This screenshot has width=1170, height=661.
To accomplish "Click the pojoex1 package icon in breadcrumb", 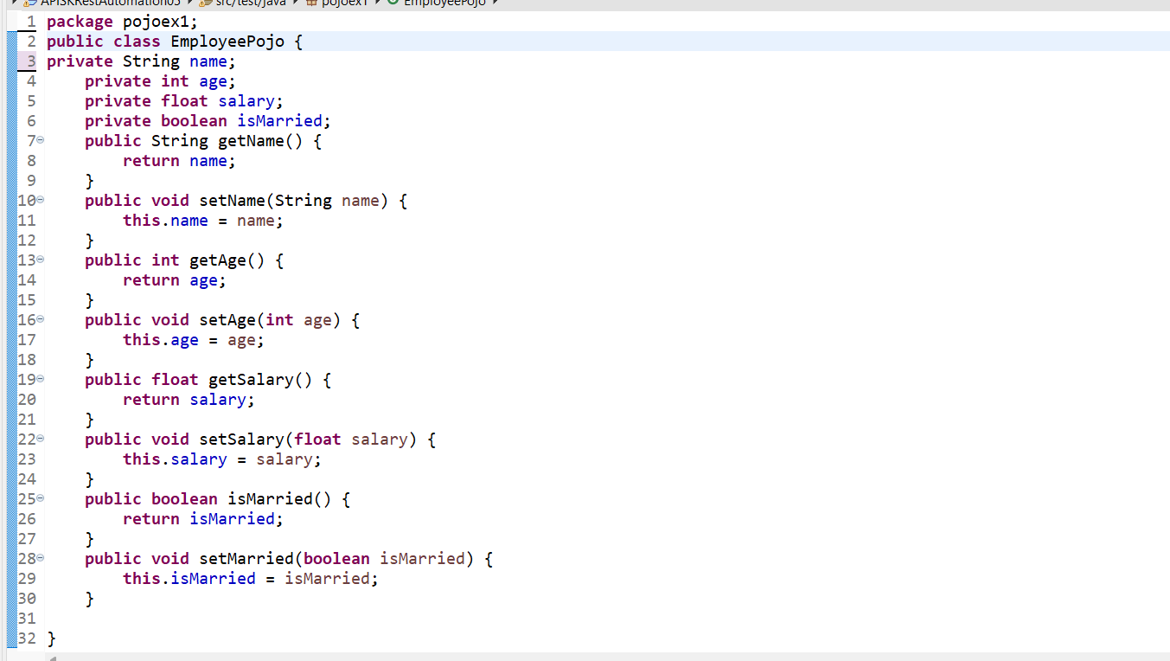I will pos(312,3).
